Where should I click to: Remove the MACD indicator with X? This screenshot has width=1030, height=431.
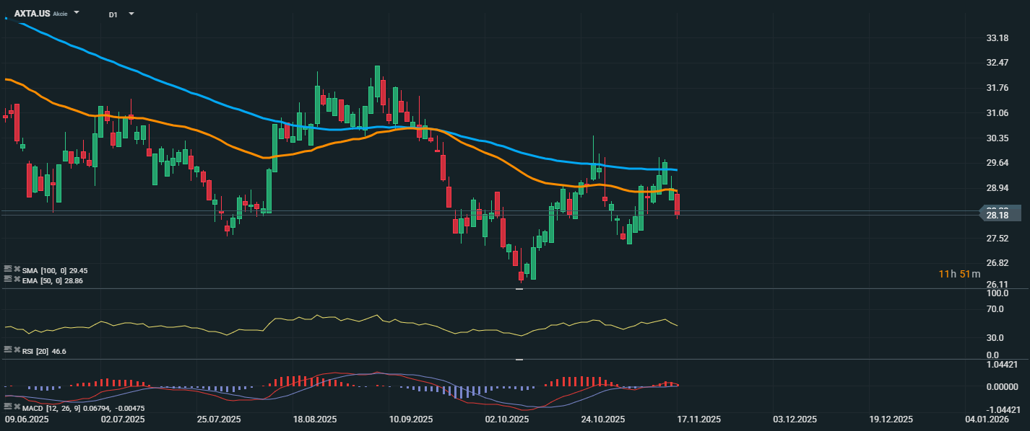[x=17, y=408]
